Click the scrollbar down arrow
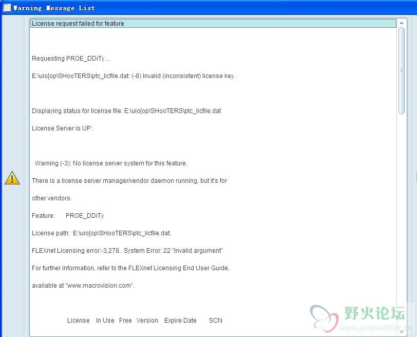The height and width of the screenshot is (337, 417). point(402,332)
